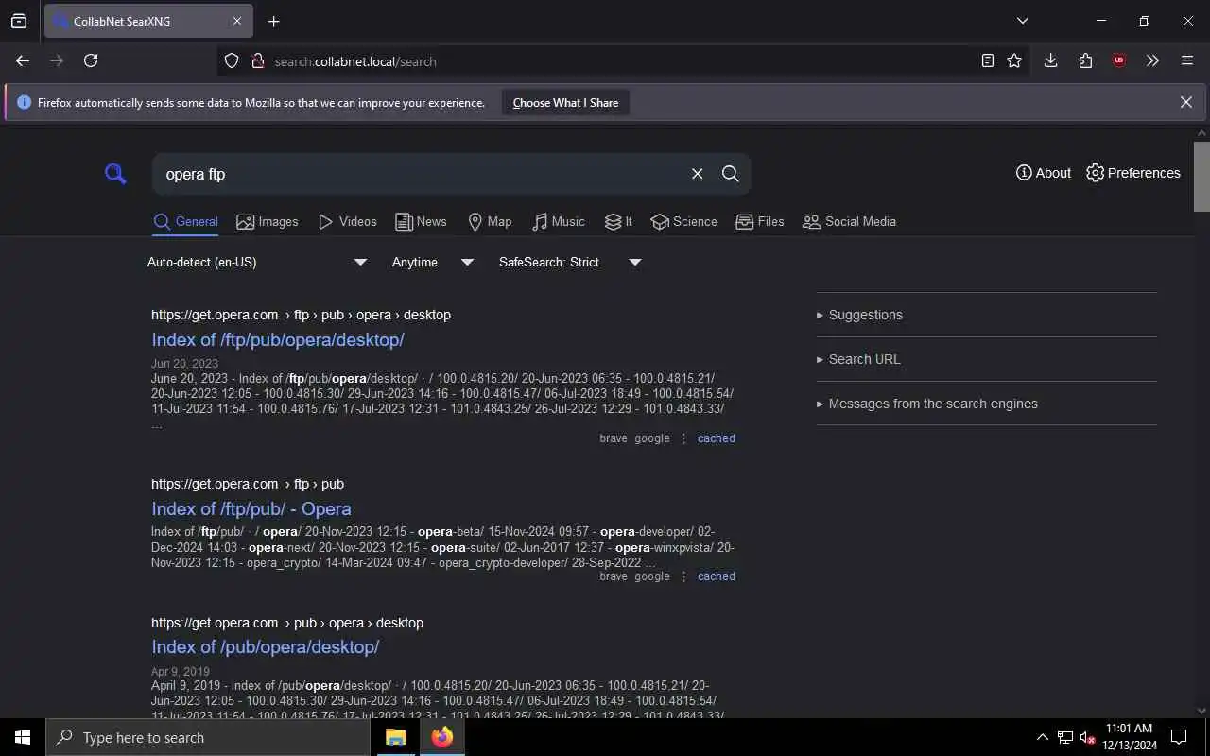Open more options dots of first result

tap(683, 438)
